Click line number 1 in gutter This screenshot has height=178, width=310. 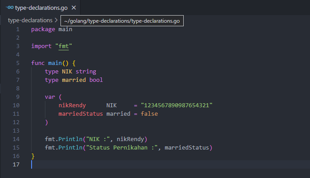[x=18, y=29]
